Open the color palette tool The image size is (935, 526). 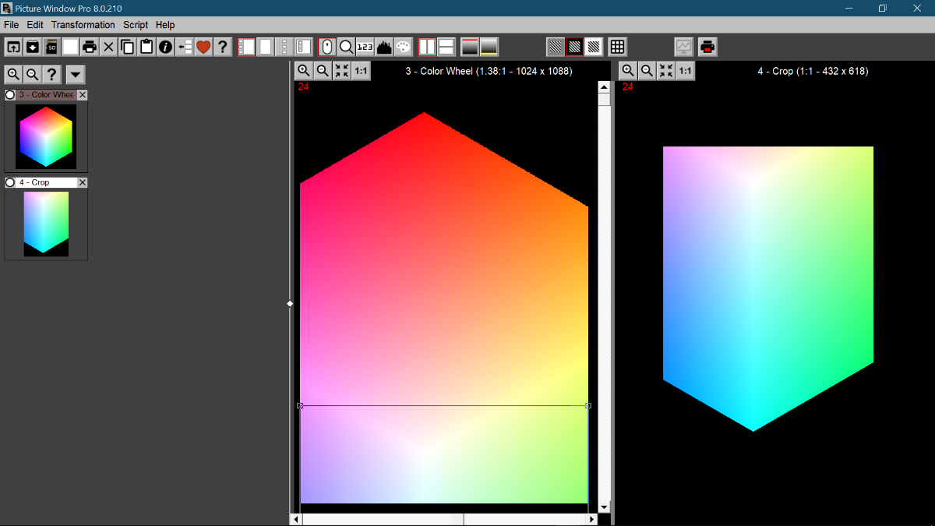(x=403, y=47)
